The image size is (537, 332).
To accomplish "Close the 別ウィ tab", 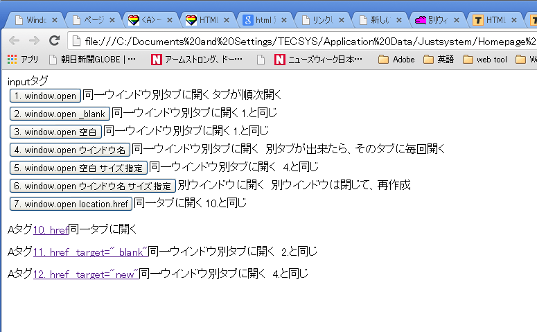I will [x=457, y=20].
